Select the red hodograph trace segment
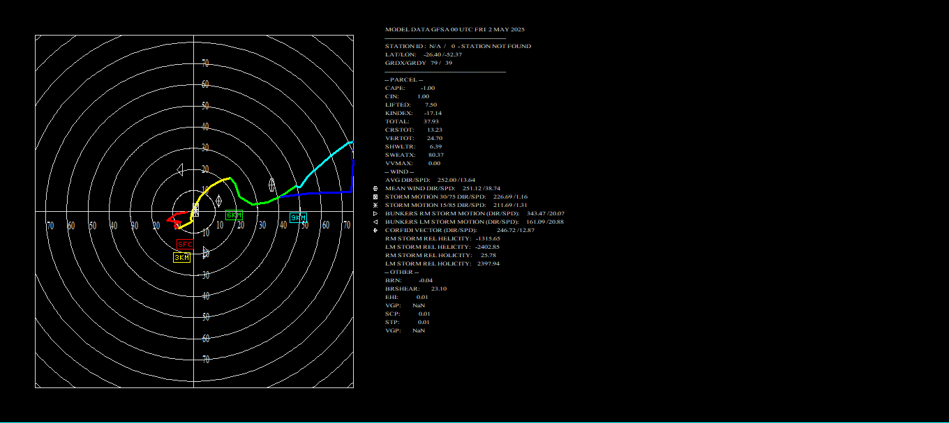This screenshot has height=423, width=949. 178,220
